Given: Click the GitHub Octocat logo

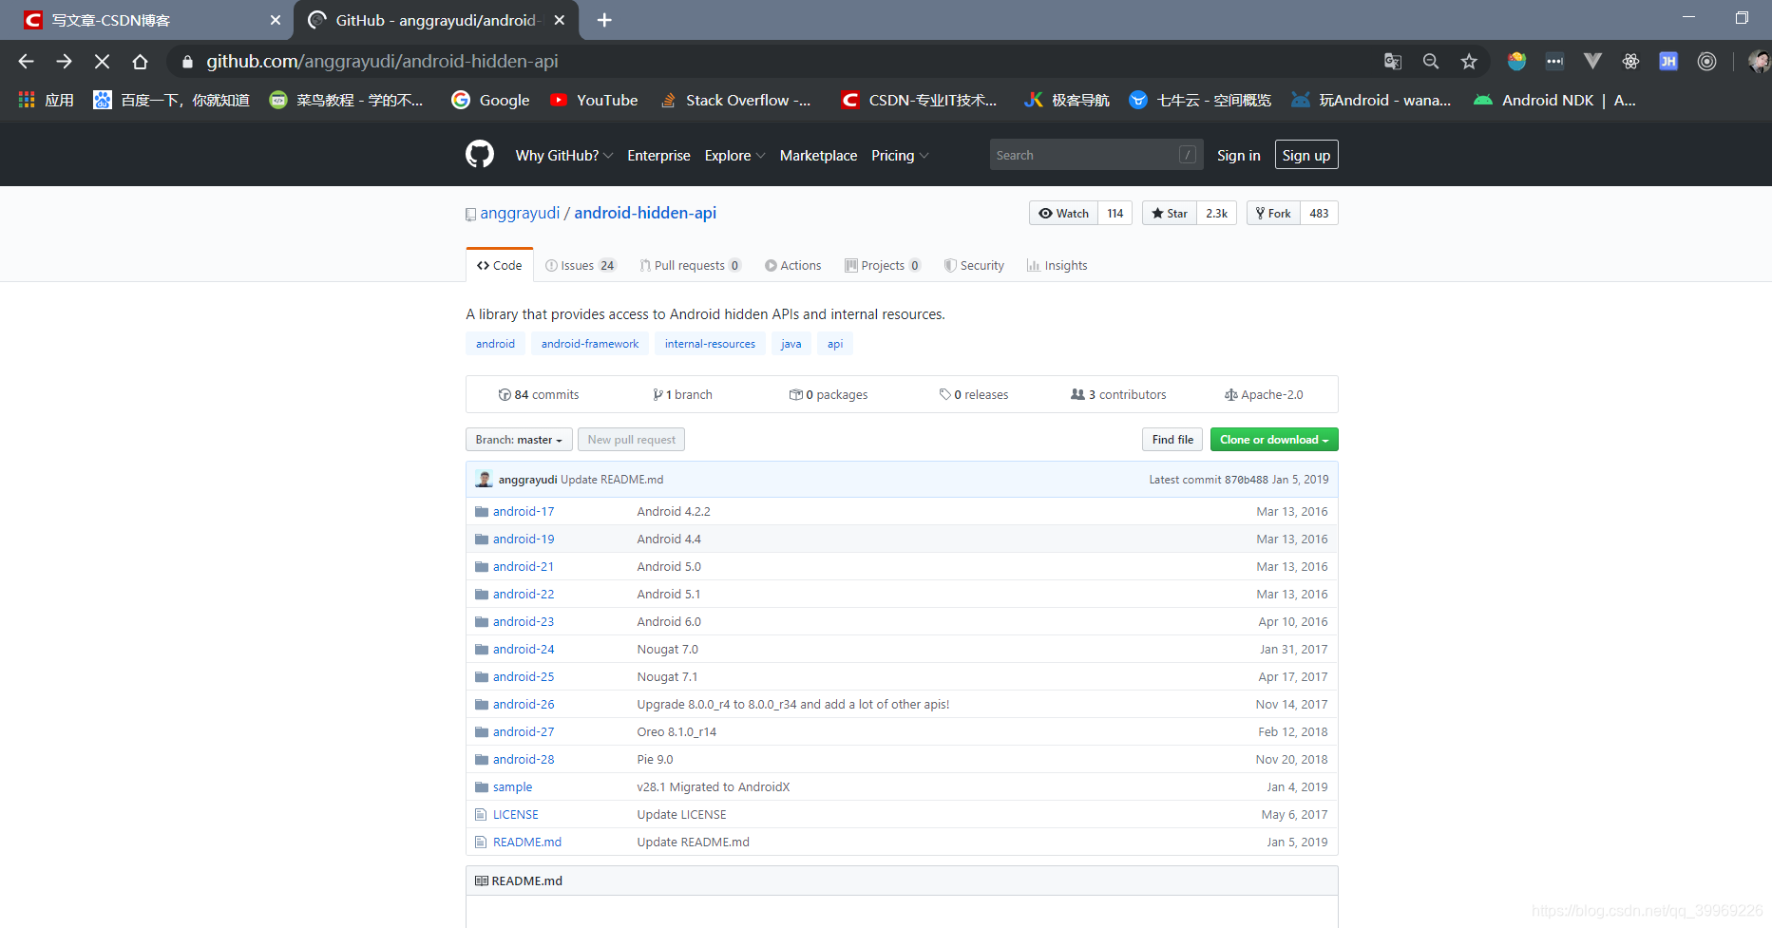Looking at the screenshot, I should [480, 154].
